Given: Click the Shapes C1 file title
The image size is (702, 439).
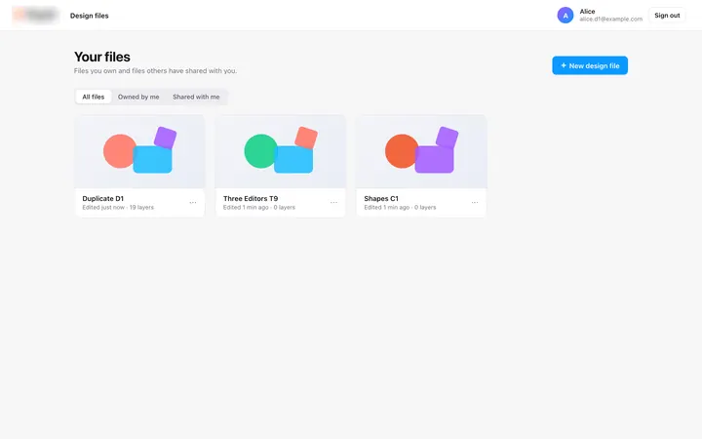Looking at the screenshot, I should [x=381, y=198].
